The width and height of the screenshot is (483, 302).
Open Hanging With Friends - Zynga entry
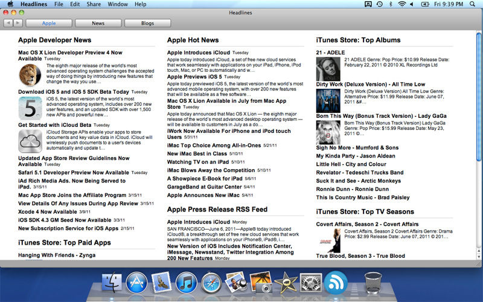[57, 255]
